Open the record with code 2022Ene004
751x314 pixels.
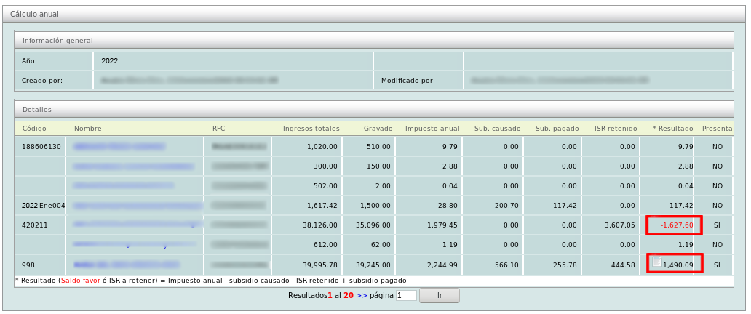[x=43, y=206]
